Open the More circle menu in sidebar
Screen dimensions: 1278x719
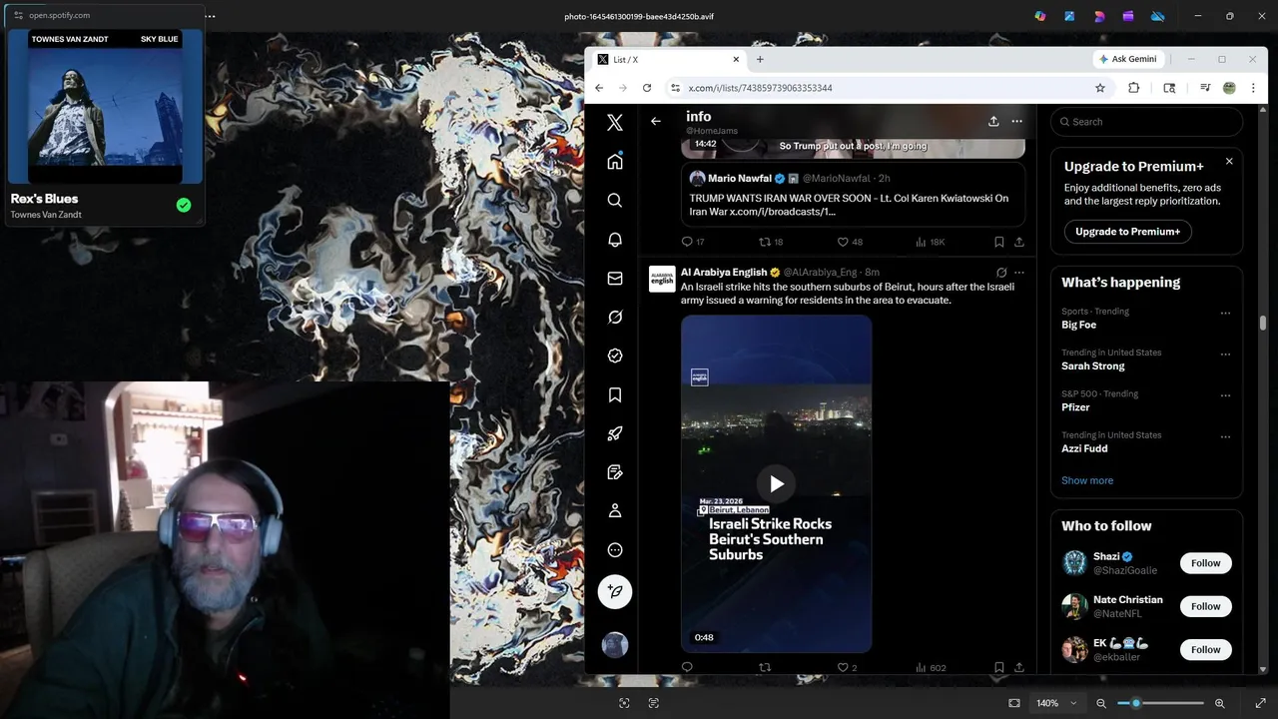pyautogui.click(x=615, y=550)
